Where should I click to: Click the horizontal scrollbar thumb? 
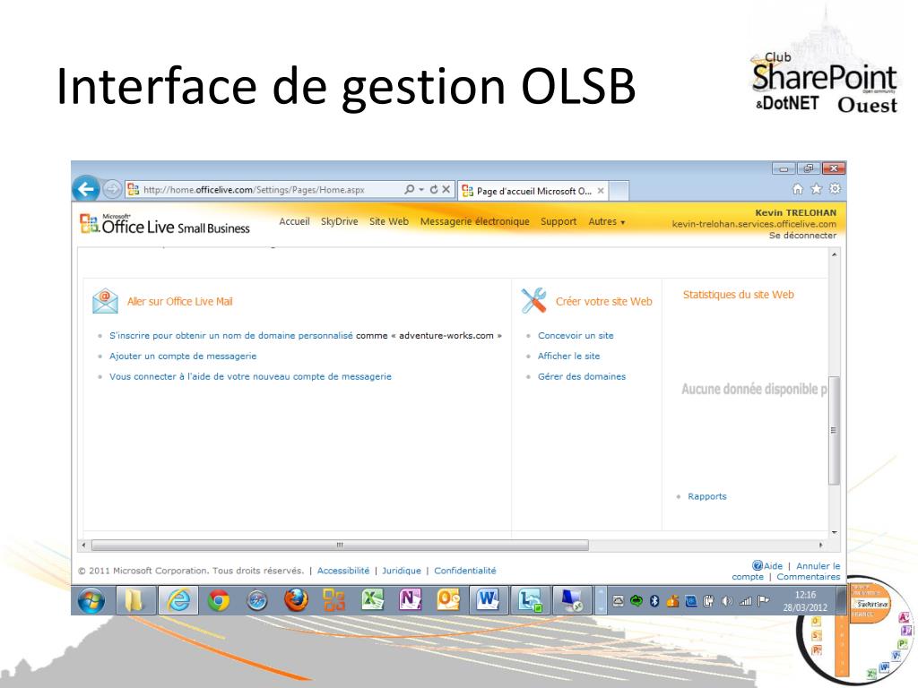(340, 546)
